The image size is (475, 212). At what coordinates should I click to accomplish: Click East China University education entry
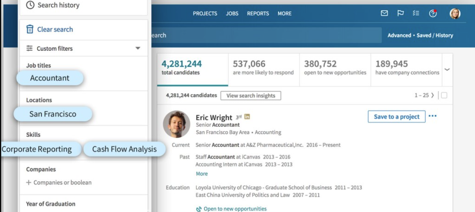click(258, 195)
